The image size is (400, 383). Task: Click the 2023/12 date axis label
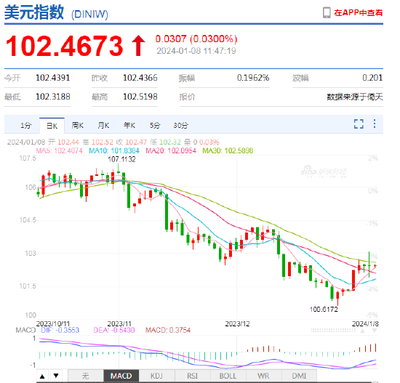[237, 324]
